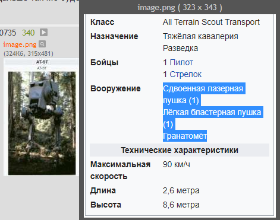Click the play arrow icon next to 340
This screenshot has width=280, height=220.
click(x=43, y=33)
